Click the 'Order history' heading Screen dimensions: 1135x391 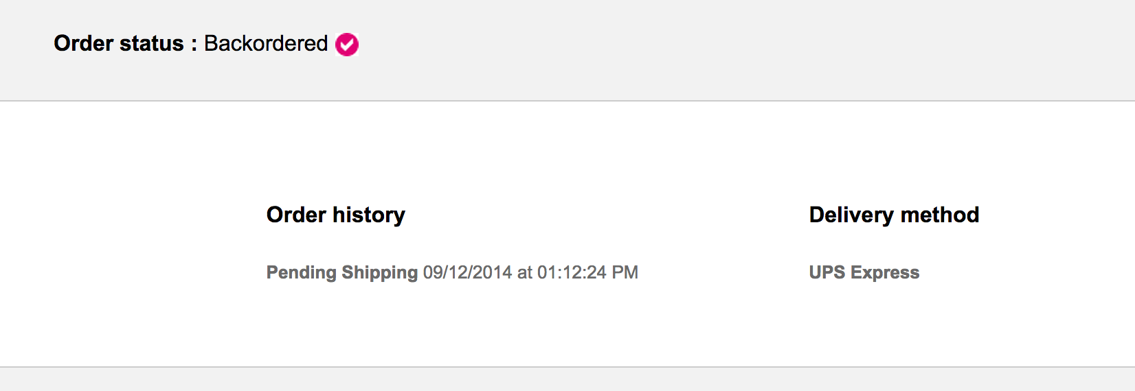coord(335,215)
